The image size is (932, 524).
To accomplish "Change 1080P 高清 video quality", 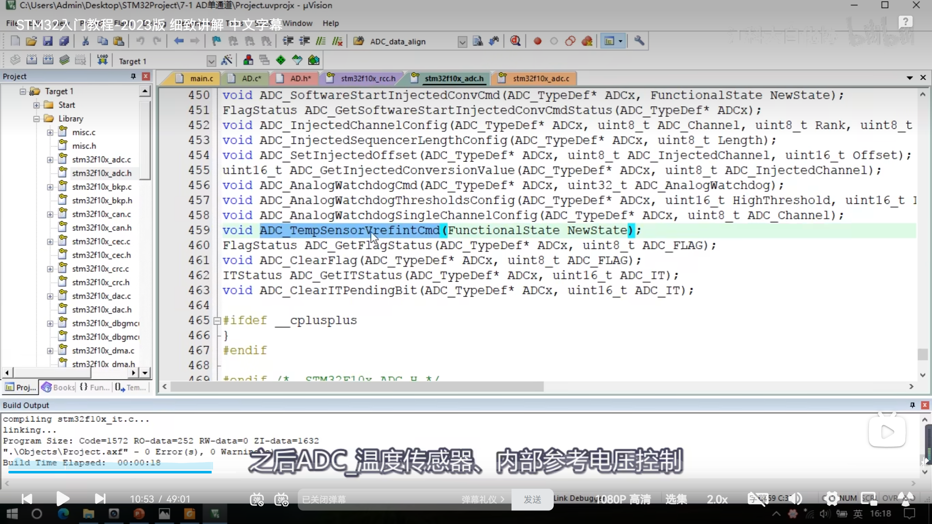I will (x=623, y=499).
